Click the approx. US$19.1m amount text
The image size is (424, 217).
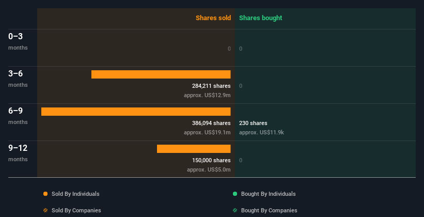[x=207, y=132]
